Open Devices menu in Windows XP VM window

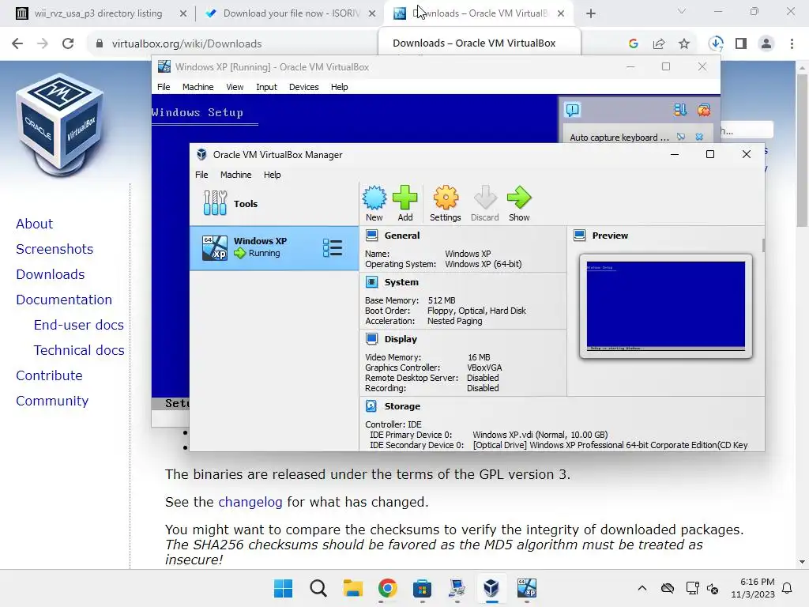pos(303,87)
